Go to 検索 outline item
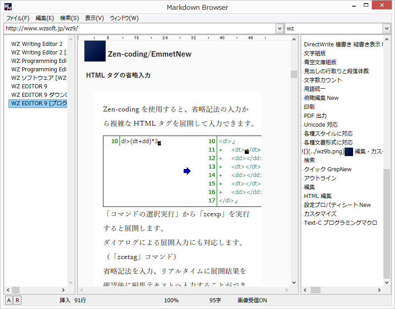The image size is (395, 309). pos(309,161)
